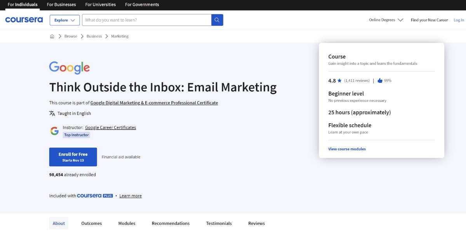Select the Testimonials tab
Image resolution: width=466 pixels, height=244 pixels.
point(219,223)
